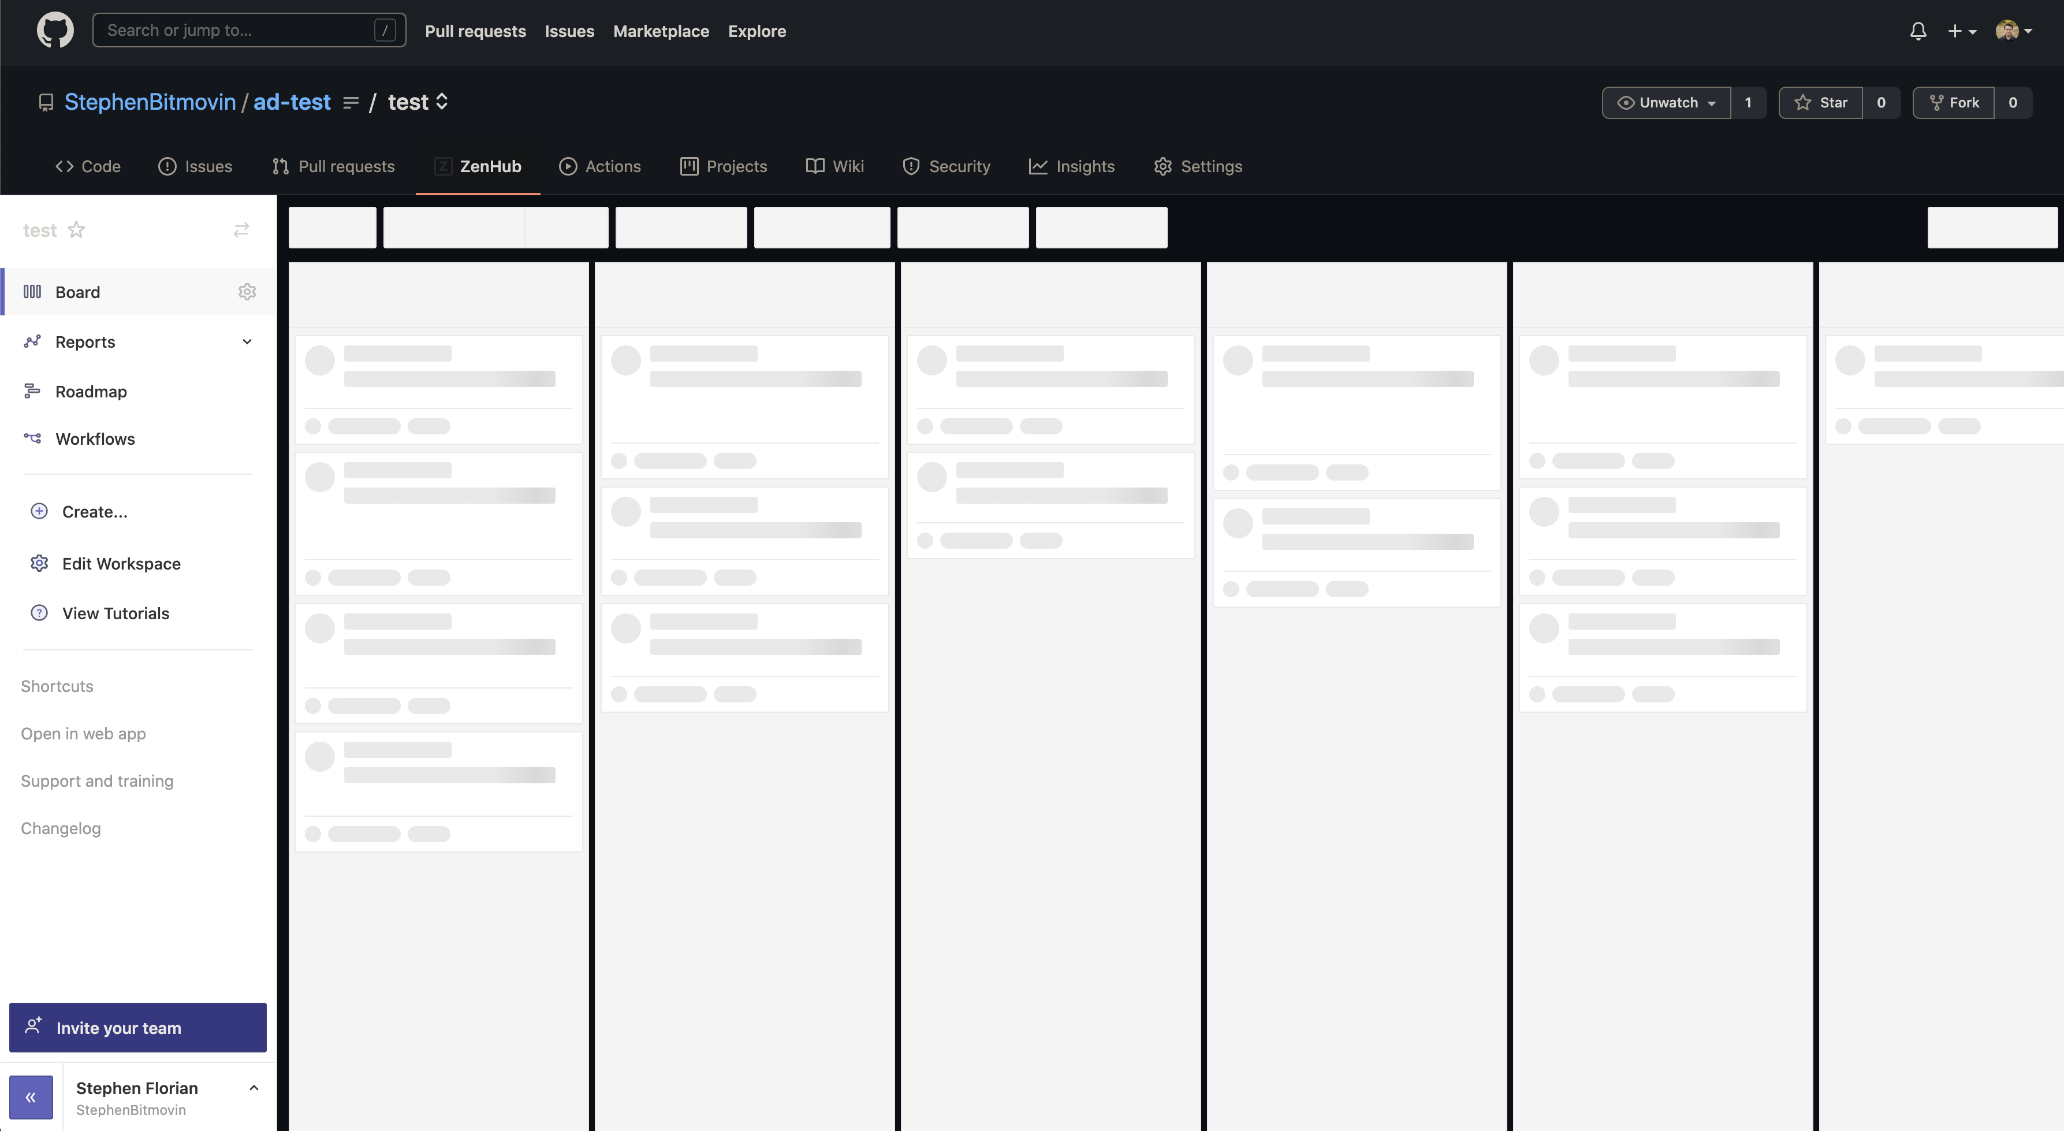The height and width of the screenshot is (1131, 2064).
Task: Click Open in web app link
Action: [x=83, y=734]
